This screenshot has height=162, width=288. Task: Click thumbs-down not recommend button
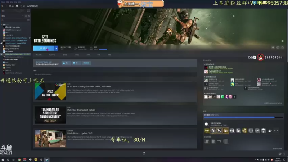click(76, 63)
